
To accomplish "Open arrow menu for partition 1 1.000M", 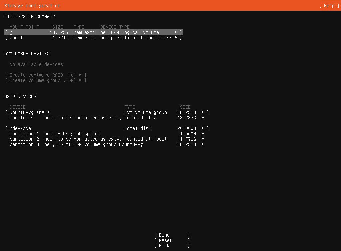I will (203, 134).
